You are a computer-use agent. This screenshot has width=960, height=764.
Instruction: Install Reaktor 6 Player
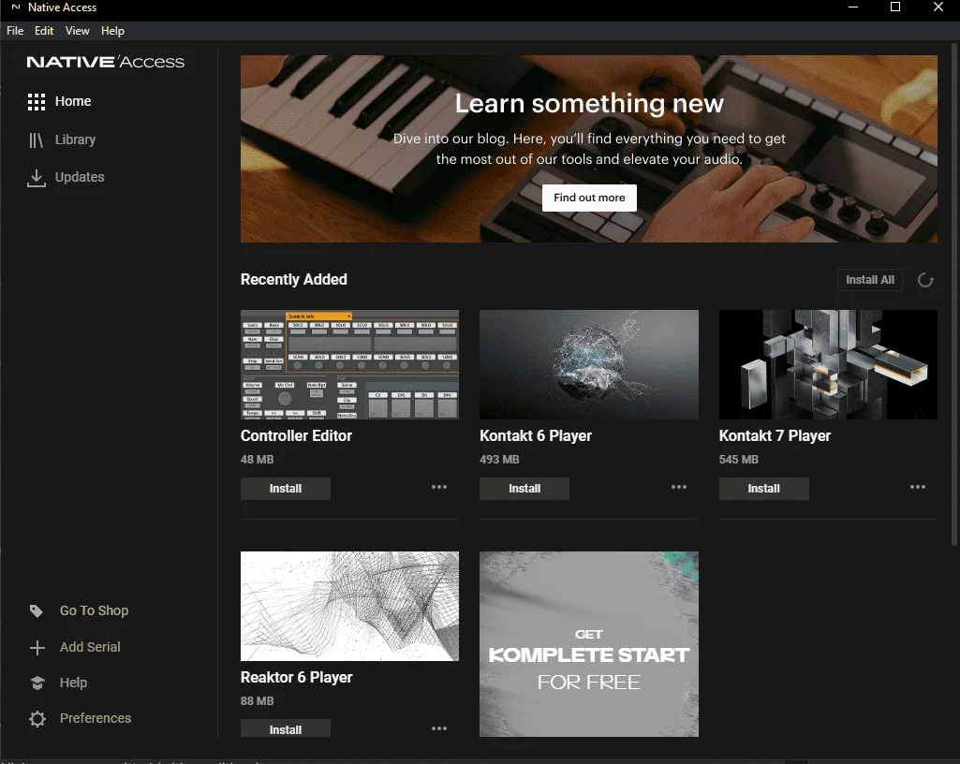[286, 728]
